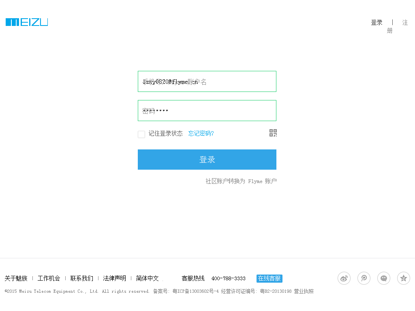The height and width of the screenshot is (311, 415).
Task: Open the 关于魅族 footer link
Action: pos(16,278)
